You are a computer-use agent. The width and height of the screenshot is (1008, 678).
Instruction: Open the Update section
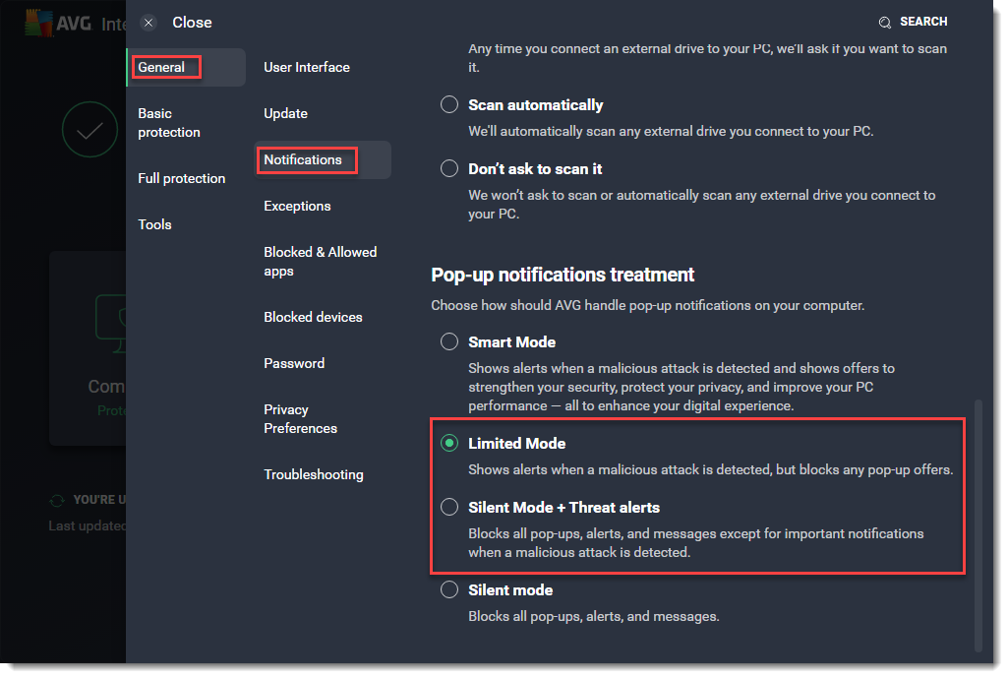pyautogui.click(x=285, y=113)
